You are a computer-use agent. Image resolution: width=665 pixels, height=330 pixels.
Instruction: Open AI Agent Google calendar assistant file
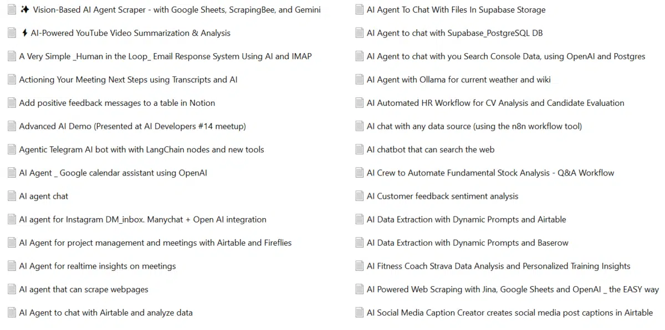coord(113,173)
